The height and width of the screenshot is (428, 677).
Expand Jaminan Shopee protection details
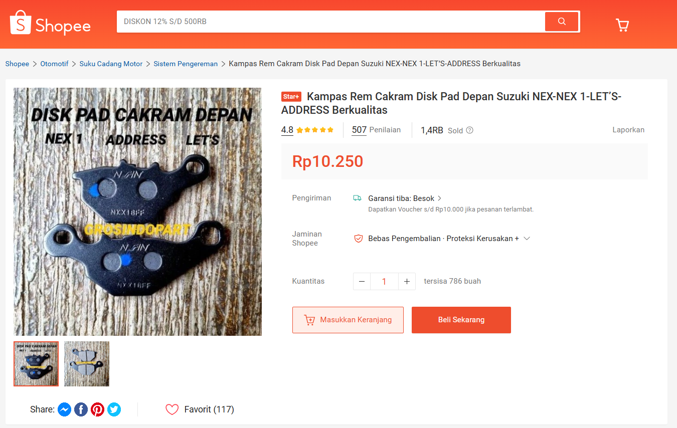point(527,239)
